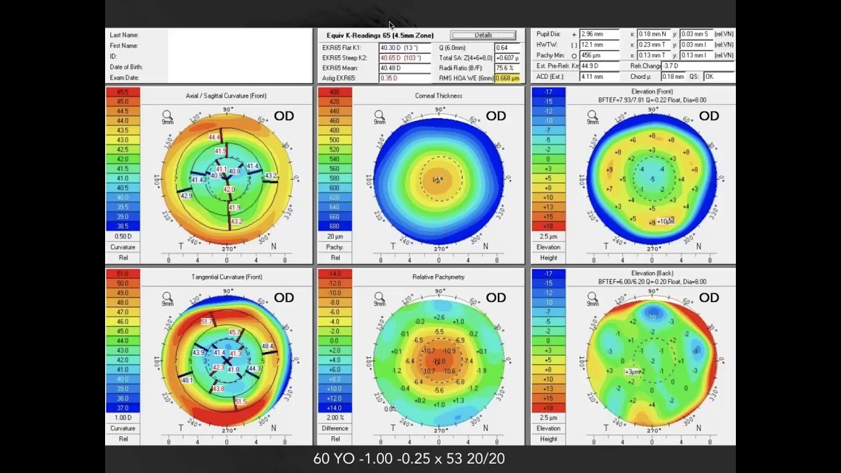
Task: Click the Pachy. label under the thickness scale
Action: point(335,247)
